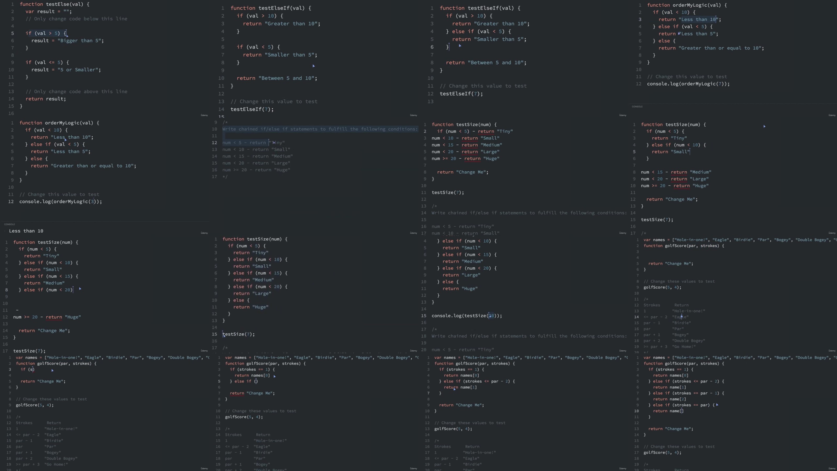Click the '} else if ()' line
Screen dimensions: 837x471
(244, 381)
